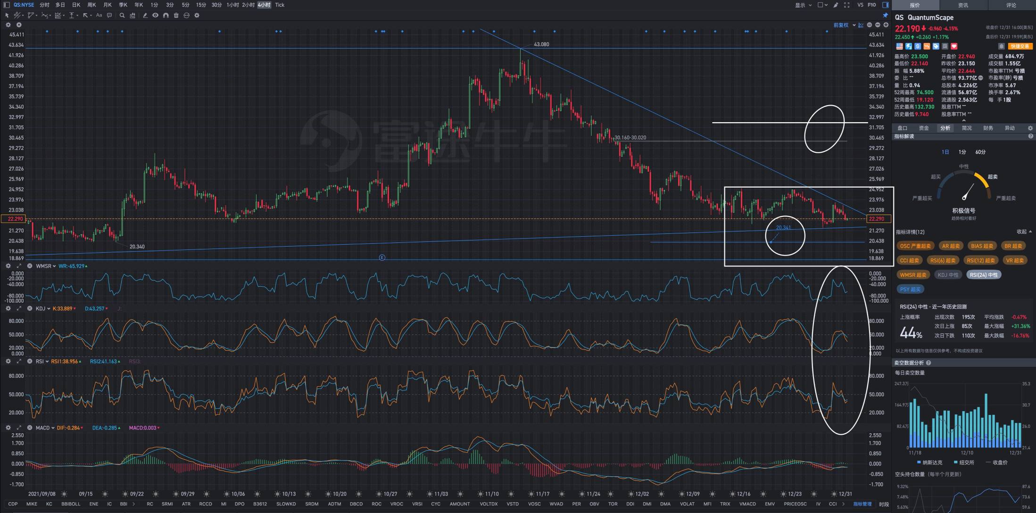The height and width of the screenshot is (513, 1036).
Task: Open F10 company info
Action: (872, 5)
